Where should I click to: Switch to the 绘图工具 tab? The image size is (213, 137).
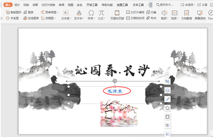pos(122,5)
